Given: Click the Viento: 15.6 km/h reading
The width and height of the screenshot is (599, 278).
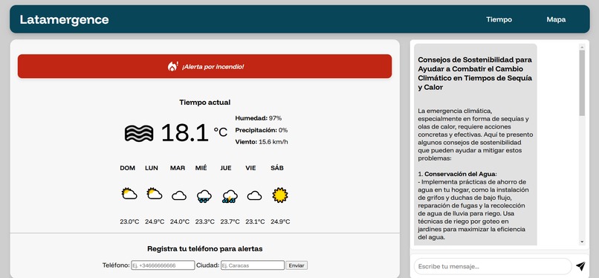Looking at the screenshot, I should click(262, 142).
